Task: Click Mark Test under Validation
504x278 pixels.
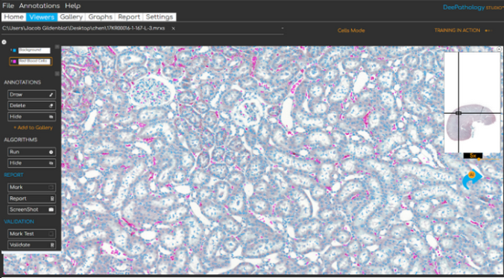Action: point(31,233)
